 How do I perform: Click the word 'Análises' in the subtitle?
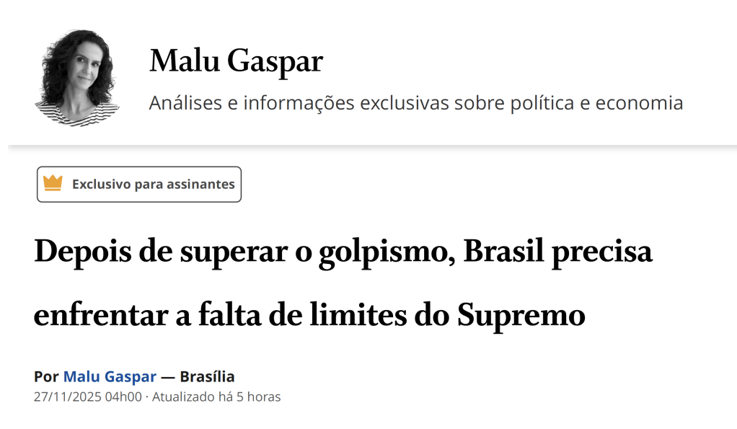point(185,103)
